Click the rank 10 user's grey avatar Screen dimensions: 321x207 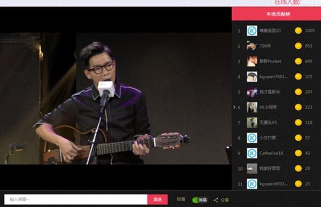tap(252, 168)
